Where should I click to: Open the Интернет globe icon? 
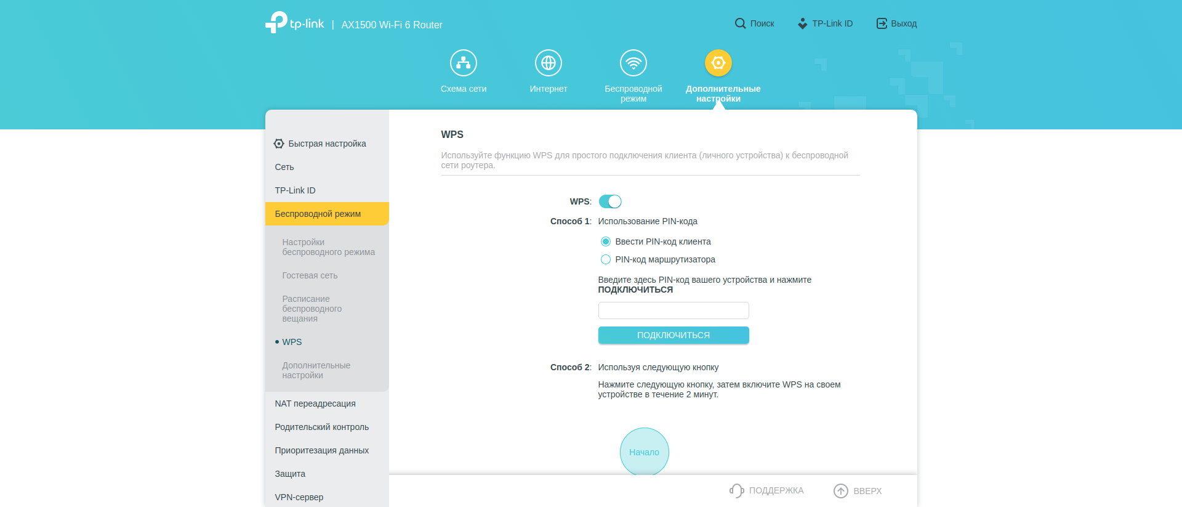tap(548, 63)
